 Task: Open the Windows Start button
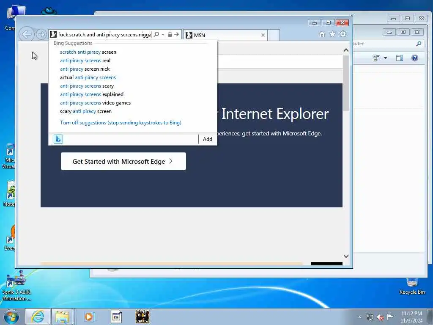coord(11,317)
